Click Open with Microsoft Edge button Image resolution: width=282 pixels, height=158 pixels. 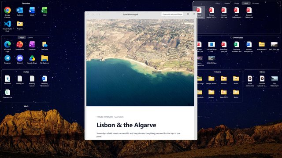(172, 14)
